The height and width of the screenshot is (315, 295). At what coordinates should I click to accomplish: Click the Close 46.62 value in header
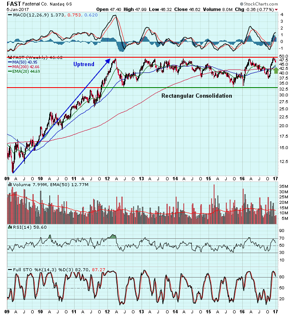[x=187, y=9]
